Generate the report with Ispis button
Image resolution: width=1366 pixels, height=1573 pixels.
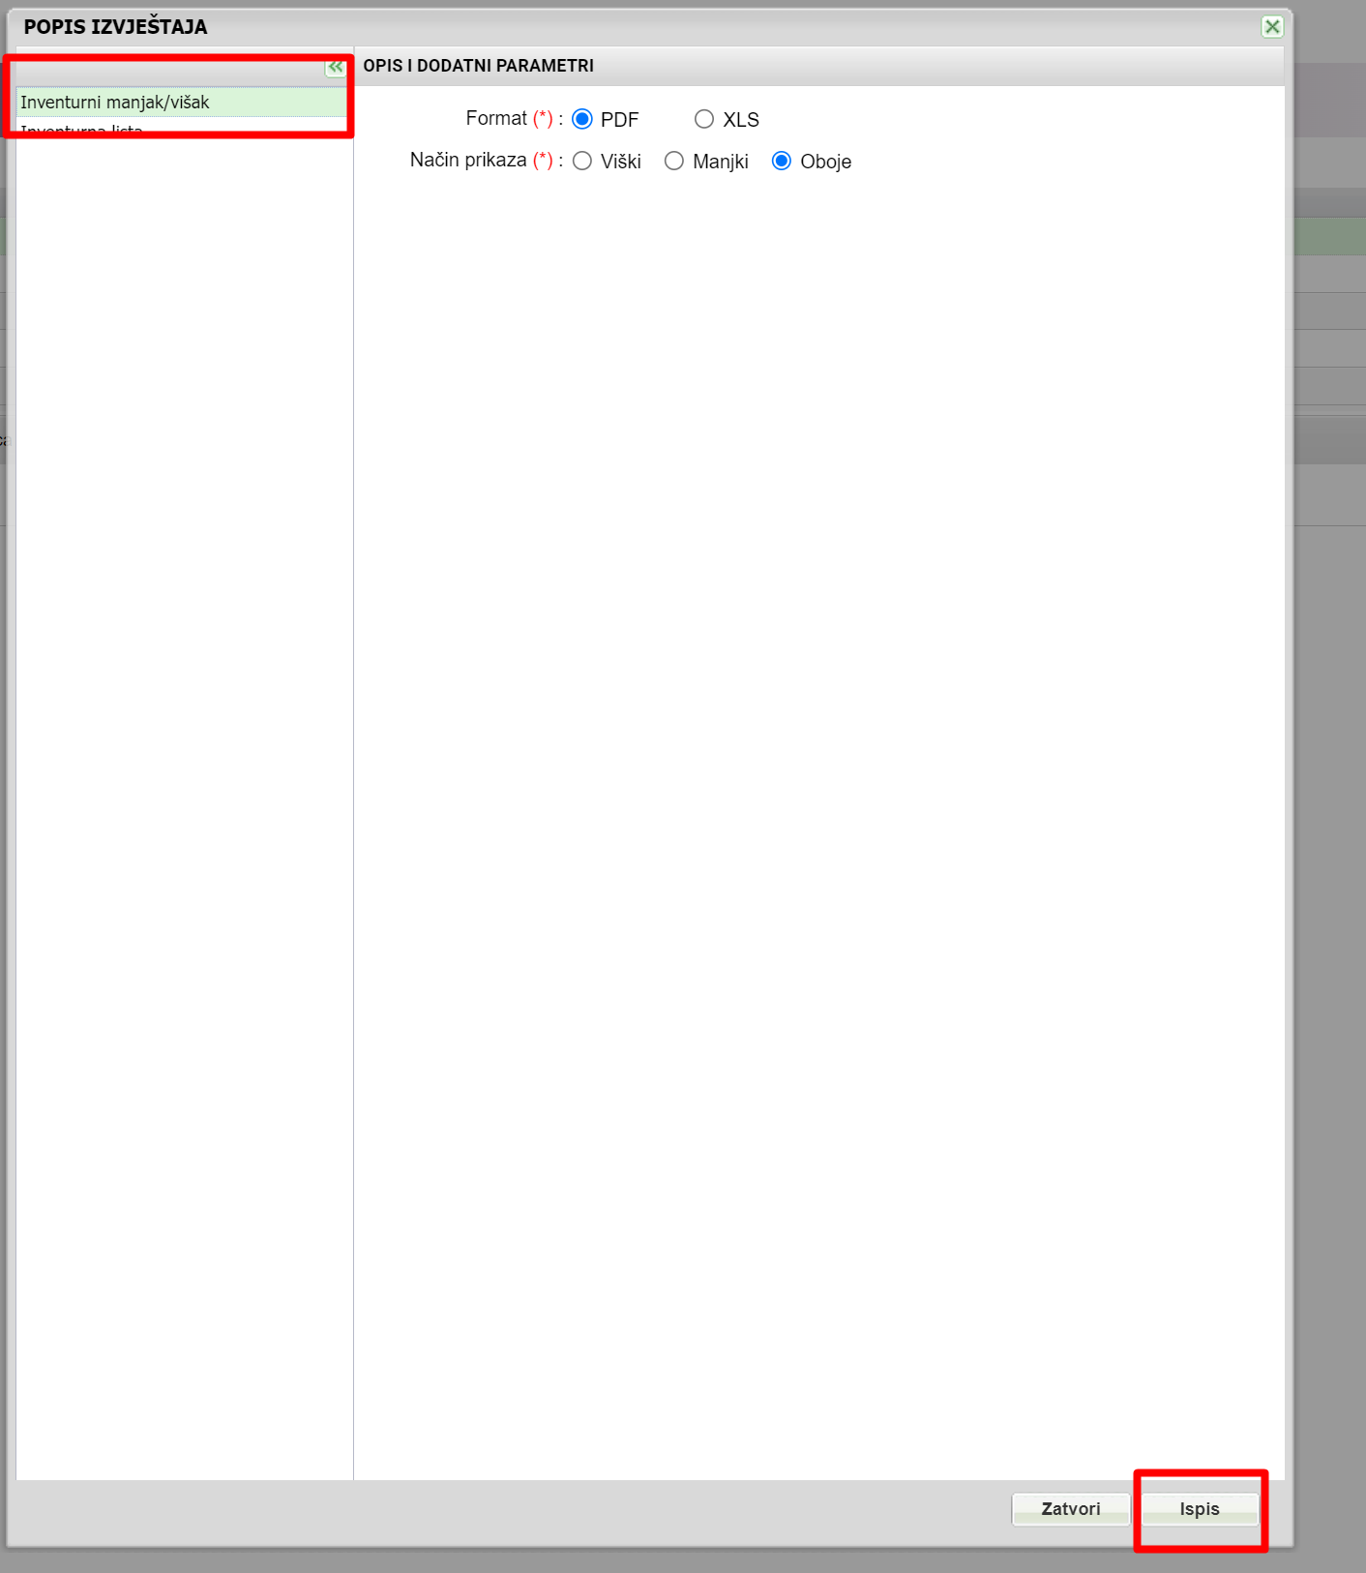pos(1200,1509)
